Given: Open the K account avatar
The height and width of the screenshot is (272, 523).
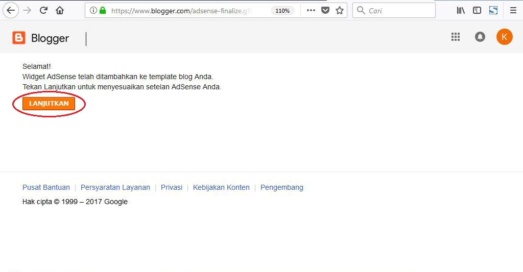Looking at the screenshot, I should click(504, 37).
